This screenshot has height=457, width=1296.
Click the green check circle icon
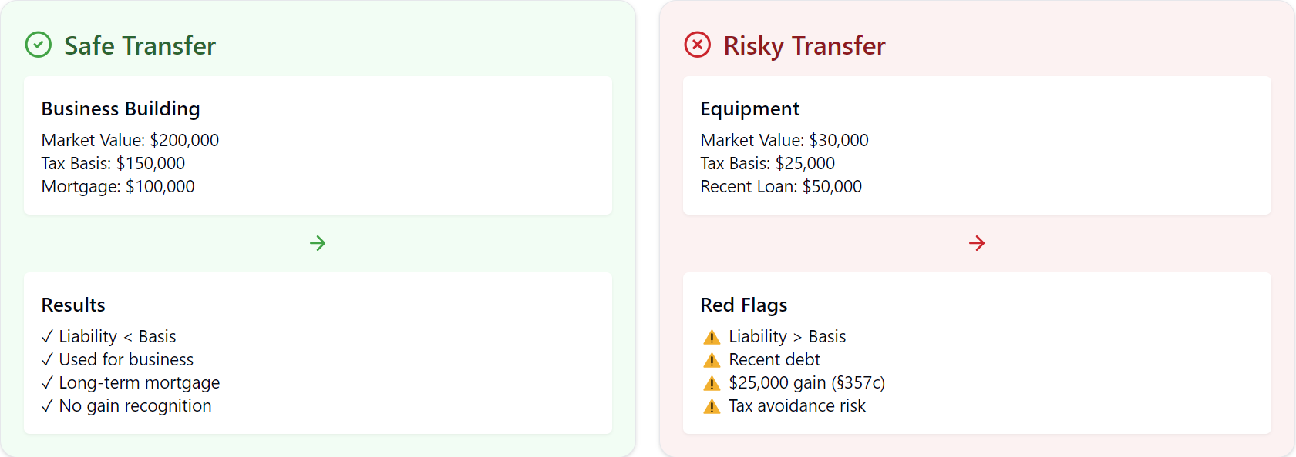pyautogui.click(x=39, y=45)
